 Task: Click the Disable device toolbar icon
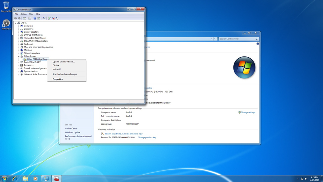pos(57,18)
